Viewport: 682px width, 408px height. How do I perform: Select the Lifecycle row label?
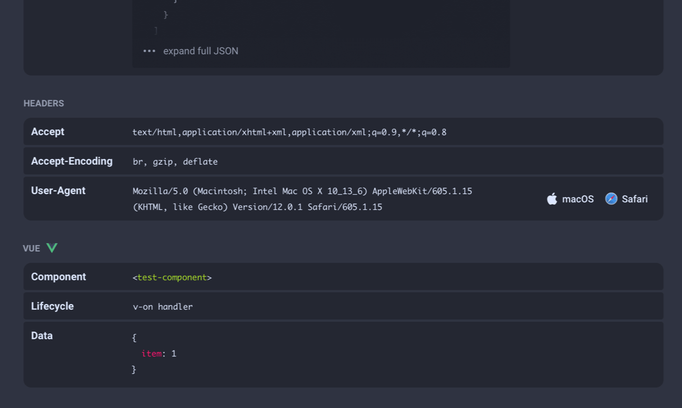point(52,306)
